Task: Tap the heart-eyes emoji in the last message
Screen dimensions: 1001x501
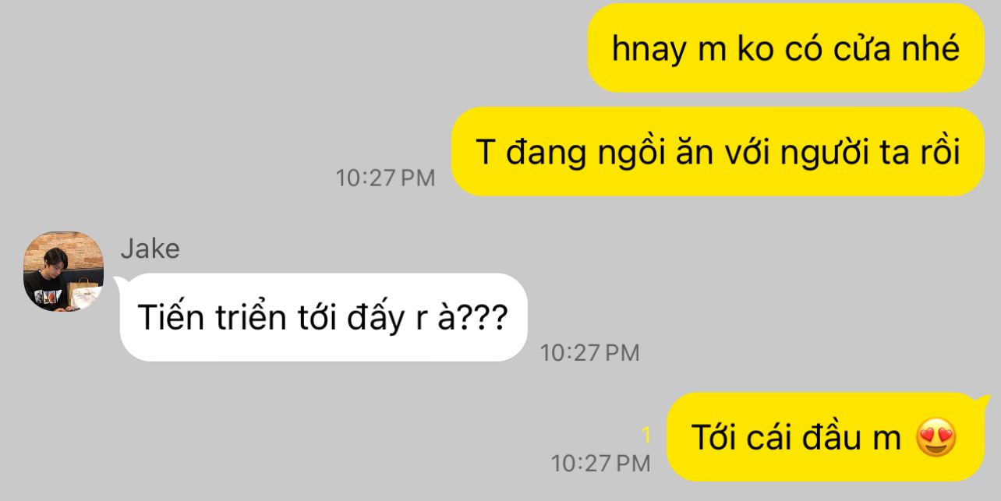Action: click(x=937, y=437)
